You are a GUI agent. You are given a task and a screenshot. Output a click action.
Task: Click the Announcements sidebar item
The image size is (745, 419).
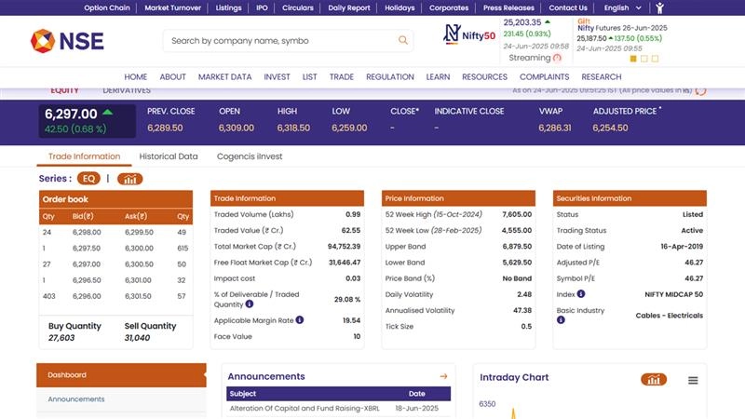coord(76,399)
